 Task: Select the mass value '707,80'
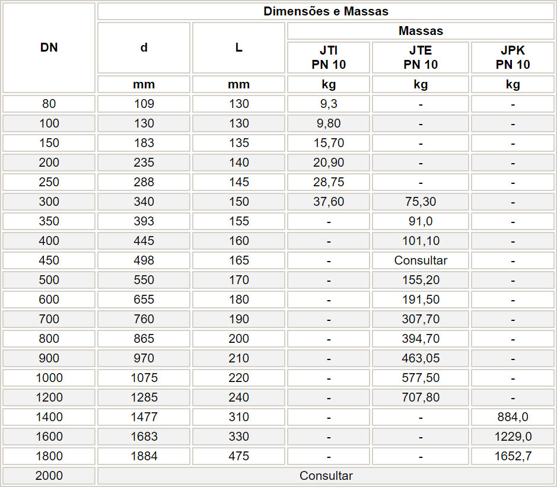click(x=421, y=397)
